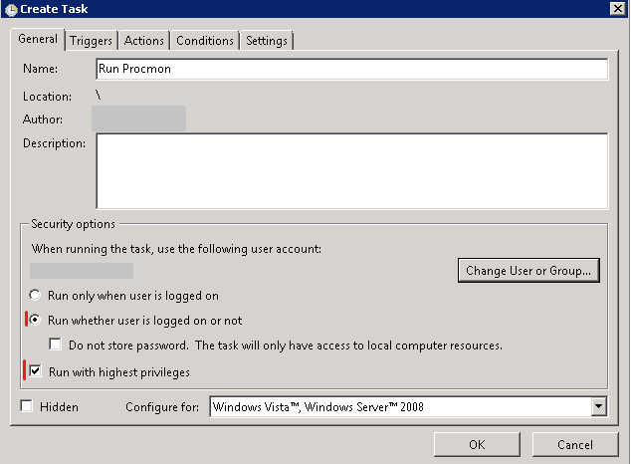
Task: Open the Configure for dropdown arrow
Action: (598, 406)
